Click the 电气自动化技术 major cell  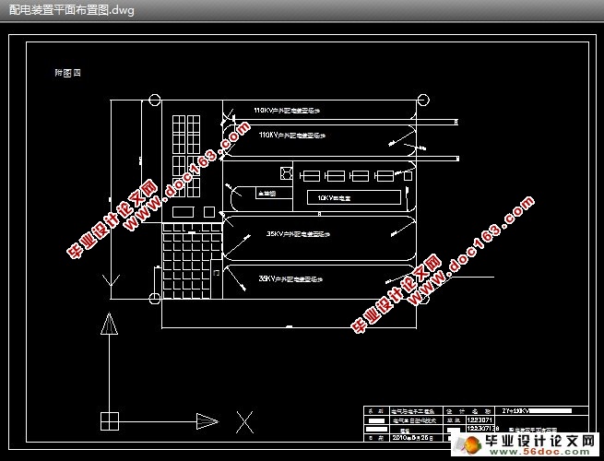pyautogui.click(x=415, y=420)
